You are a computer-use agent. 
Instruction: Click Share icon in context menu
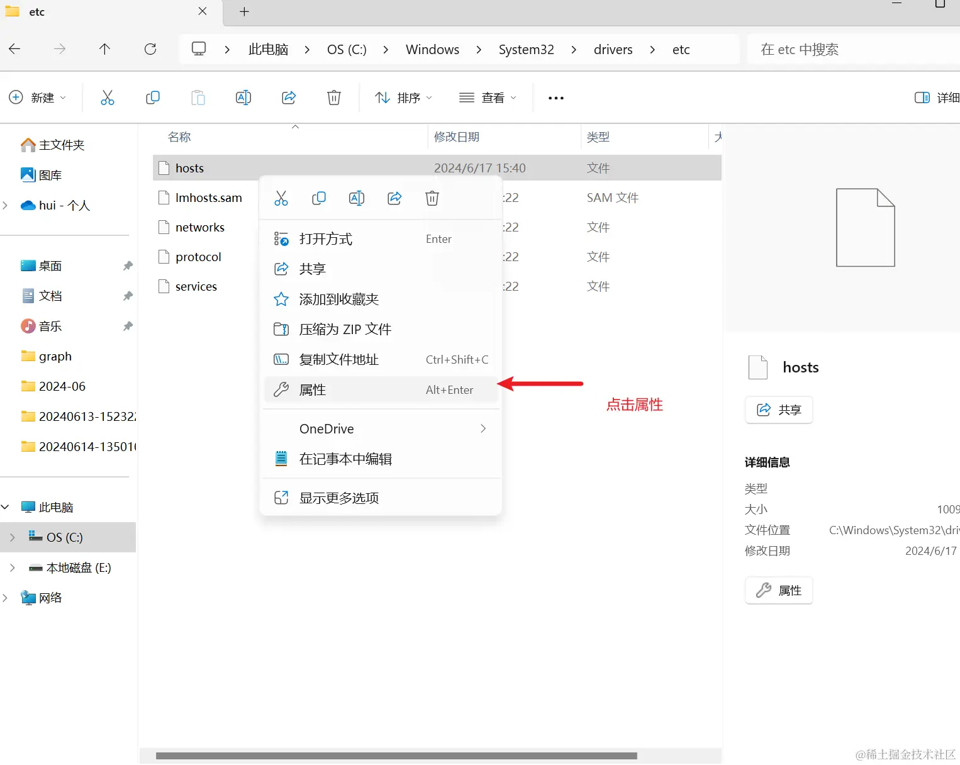pos(394,198)
